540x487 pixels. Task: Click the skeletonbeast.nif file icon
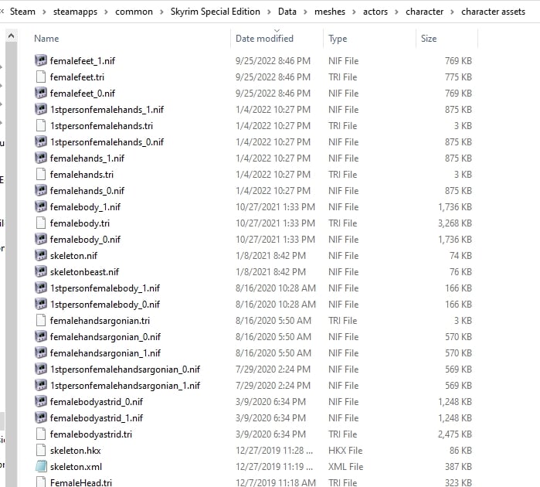pos(41,271)
